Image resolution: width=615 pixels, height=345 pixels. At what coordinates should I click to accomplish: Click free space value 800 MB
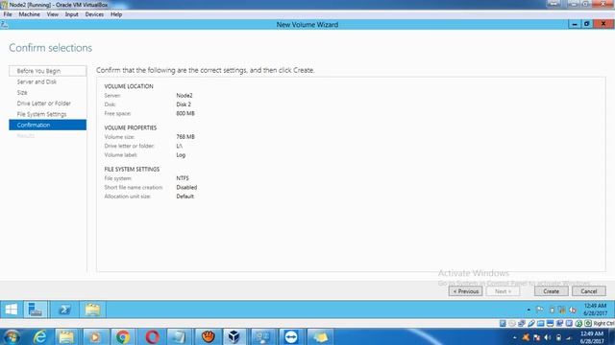click(x=185, y=113)
